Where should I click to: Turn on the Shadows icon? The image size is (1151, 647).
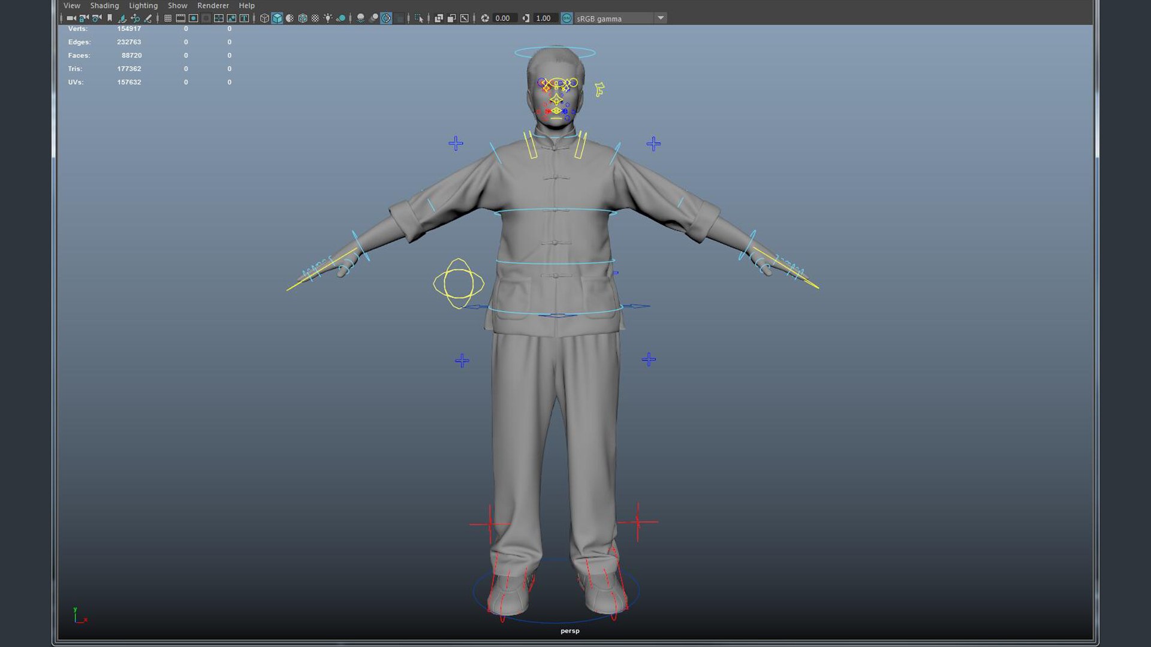(341, 19)
